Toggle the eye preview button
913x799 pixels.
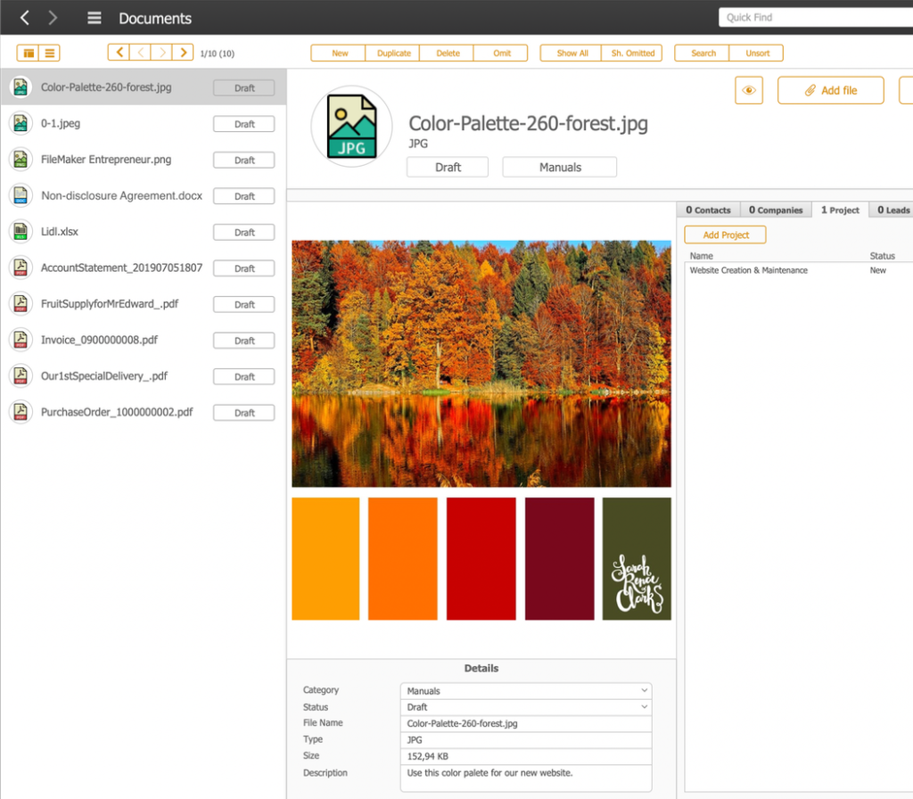point(748,90)
